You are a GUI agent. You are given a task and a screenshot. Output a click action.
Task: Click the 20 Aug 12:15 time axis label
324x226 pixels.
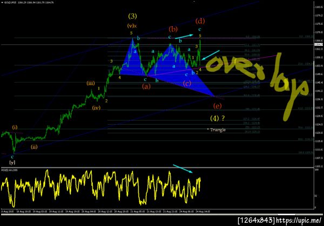[x=105, y=211]
